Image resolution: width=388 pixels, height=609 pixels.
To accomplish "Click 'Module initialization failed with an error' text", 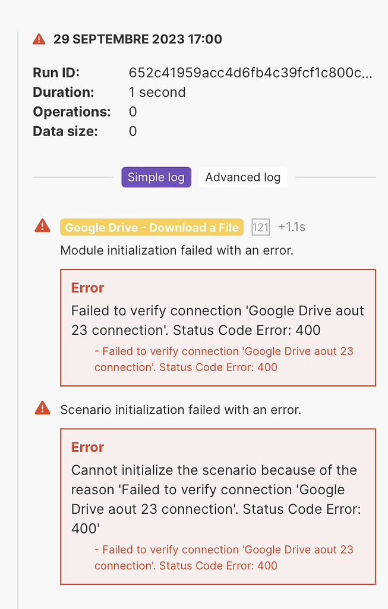I will 177,250.
